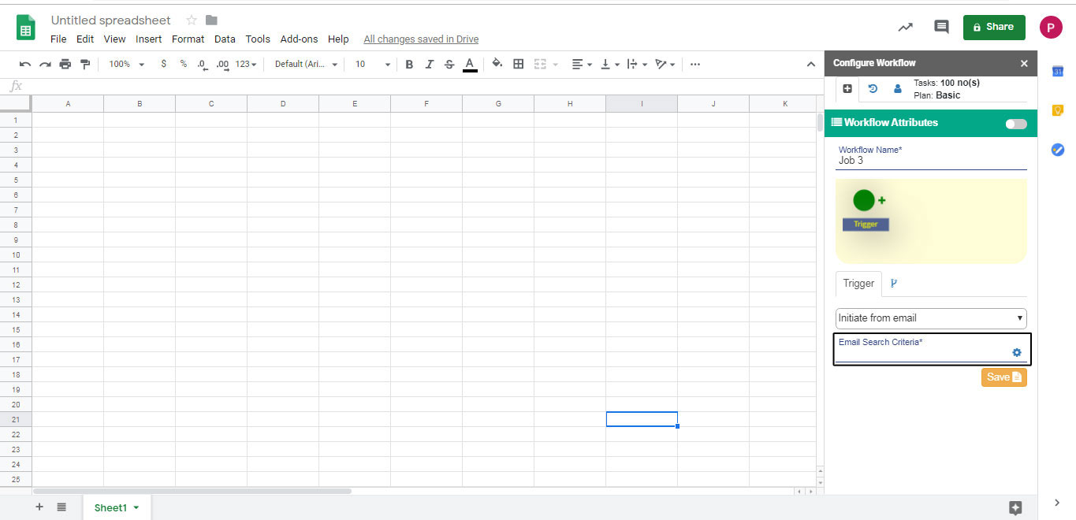This screenshot has height=520, width=1076.
Task: Open the workflow history tab icon
Action: [873, 89]
